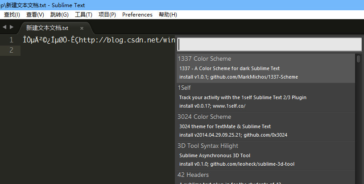
Task: Click 'install v0.1.0; github.com/leoheck/sublime-3d-tool' line
Action: click(x=236, y=164)
